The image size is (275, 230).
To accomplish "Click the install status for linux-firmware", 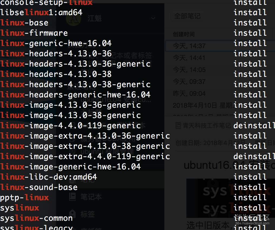I will click(250, 33).
